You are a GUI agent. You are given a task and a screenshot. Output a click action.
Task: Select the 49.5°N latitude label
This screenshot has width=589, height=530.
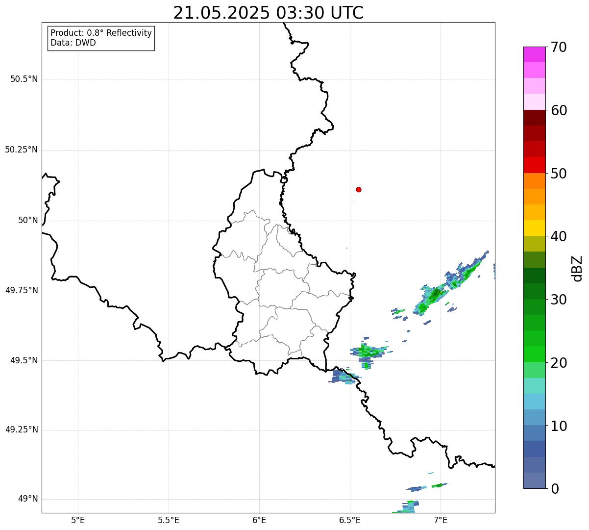24,360
